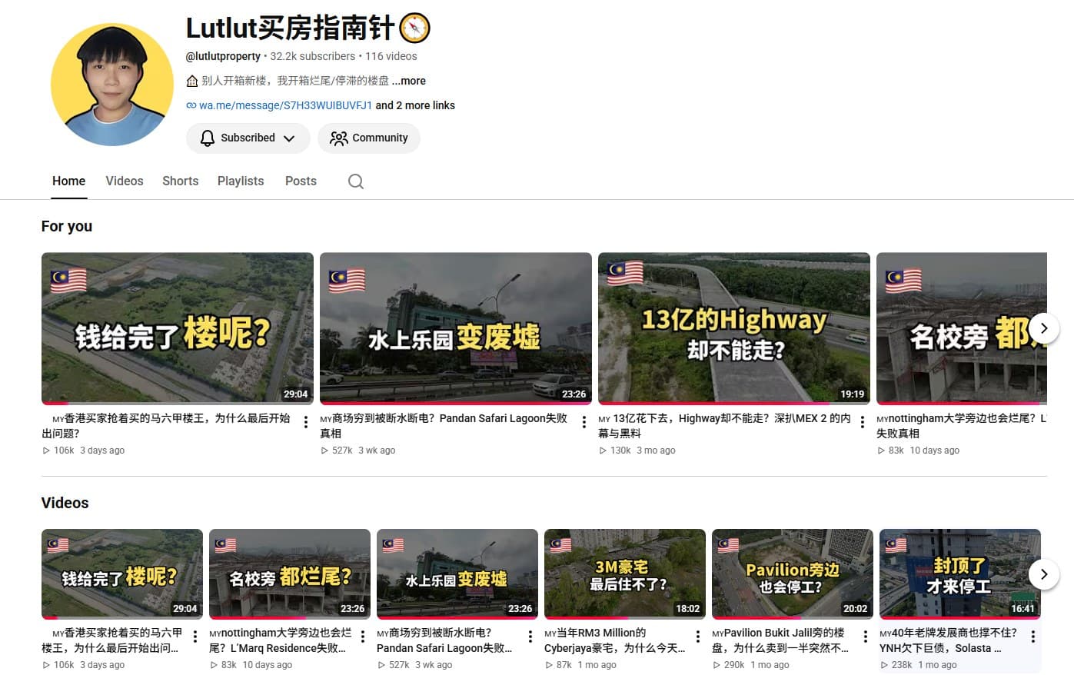Open options for Pavilion Bukit Jalil video
1074x675 pixels.
(866, 637)
